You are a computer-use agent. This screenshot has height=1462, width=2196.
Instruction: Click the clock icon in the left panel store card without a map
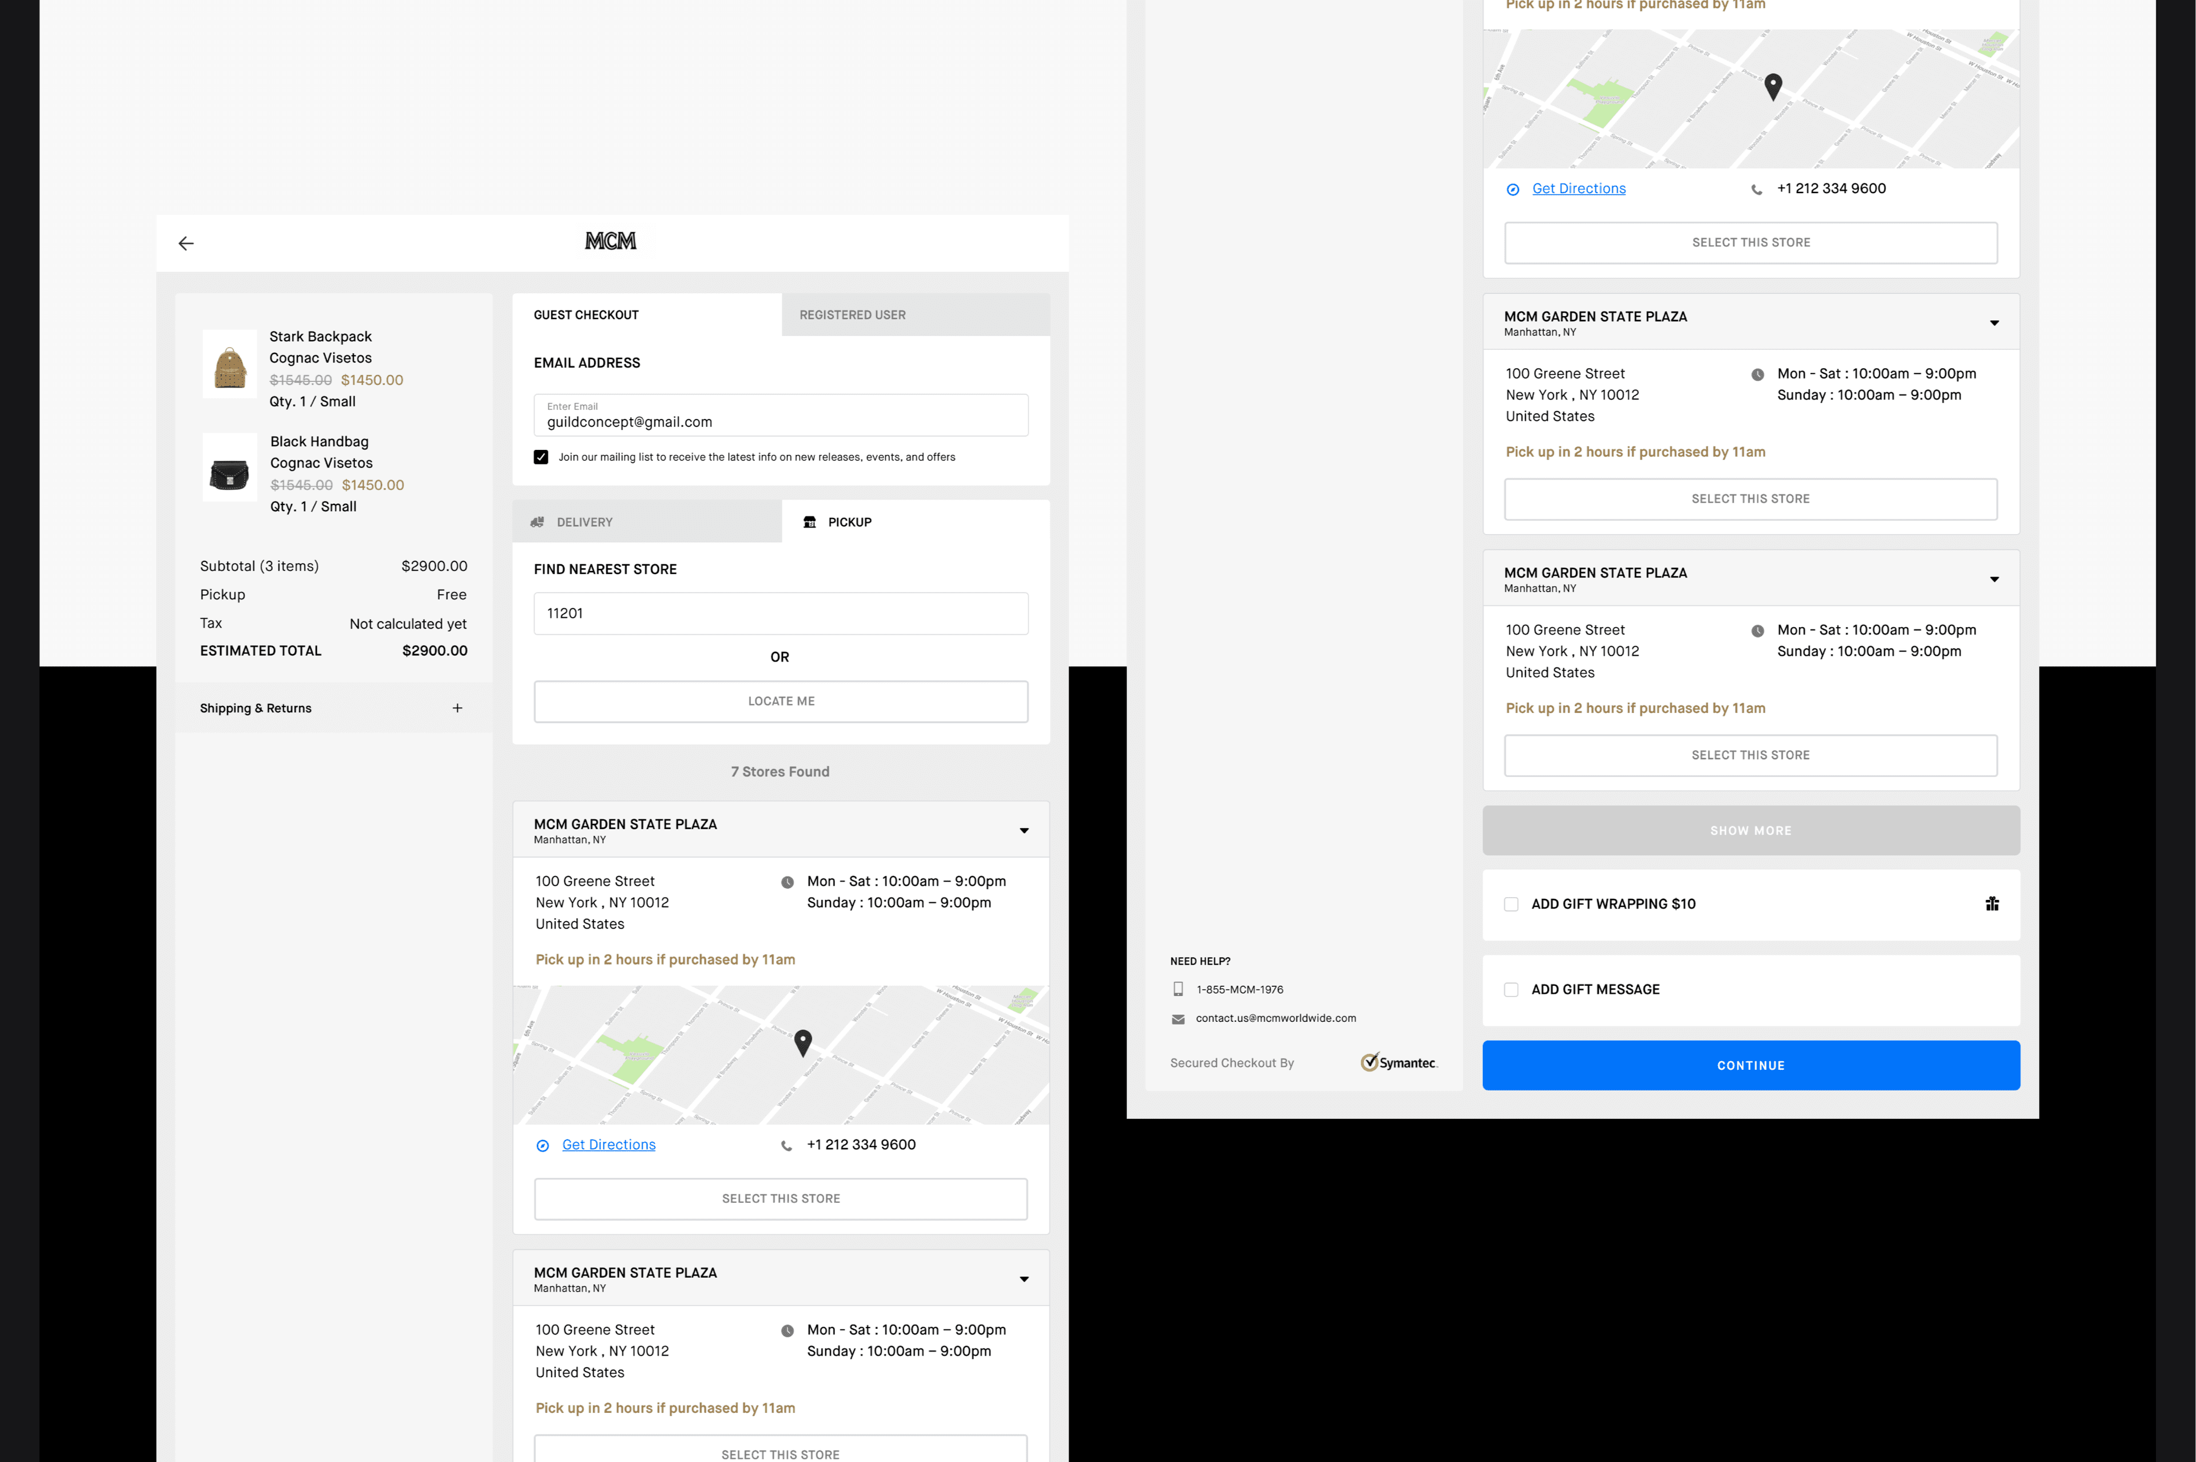tap(787, 1330)
